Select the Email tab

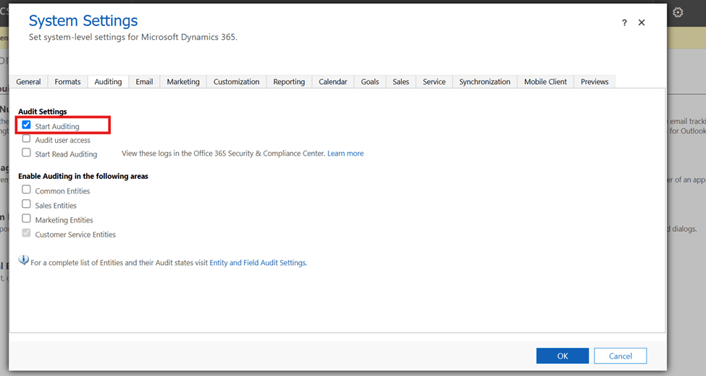click(144, 82)
